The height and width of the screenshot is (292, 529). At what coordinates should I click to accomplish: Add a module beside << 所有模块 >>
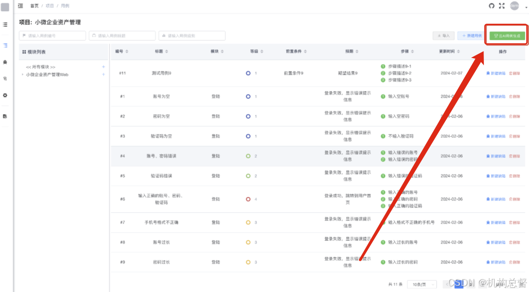pyautogui.click(x=104, y=67)
